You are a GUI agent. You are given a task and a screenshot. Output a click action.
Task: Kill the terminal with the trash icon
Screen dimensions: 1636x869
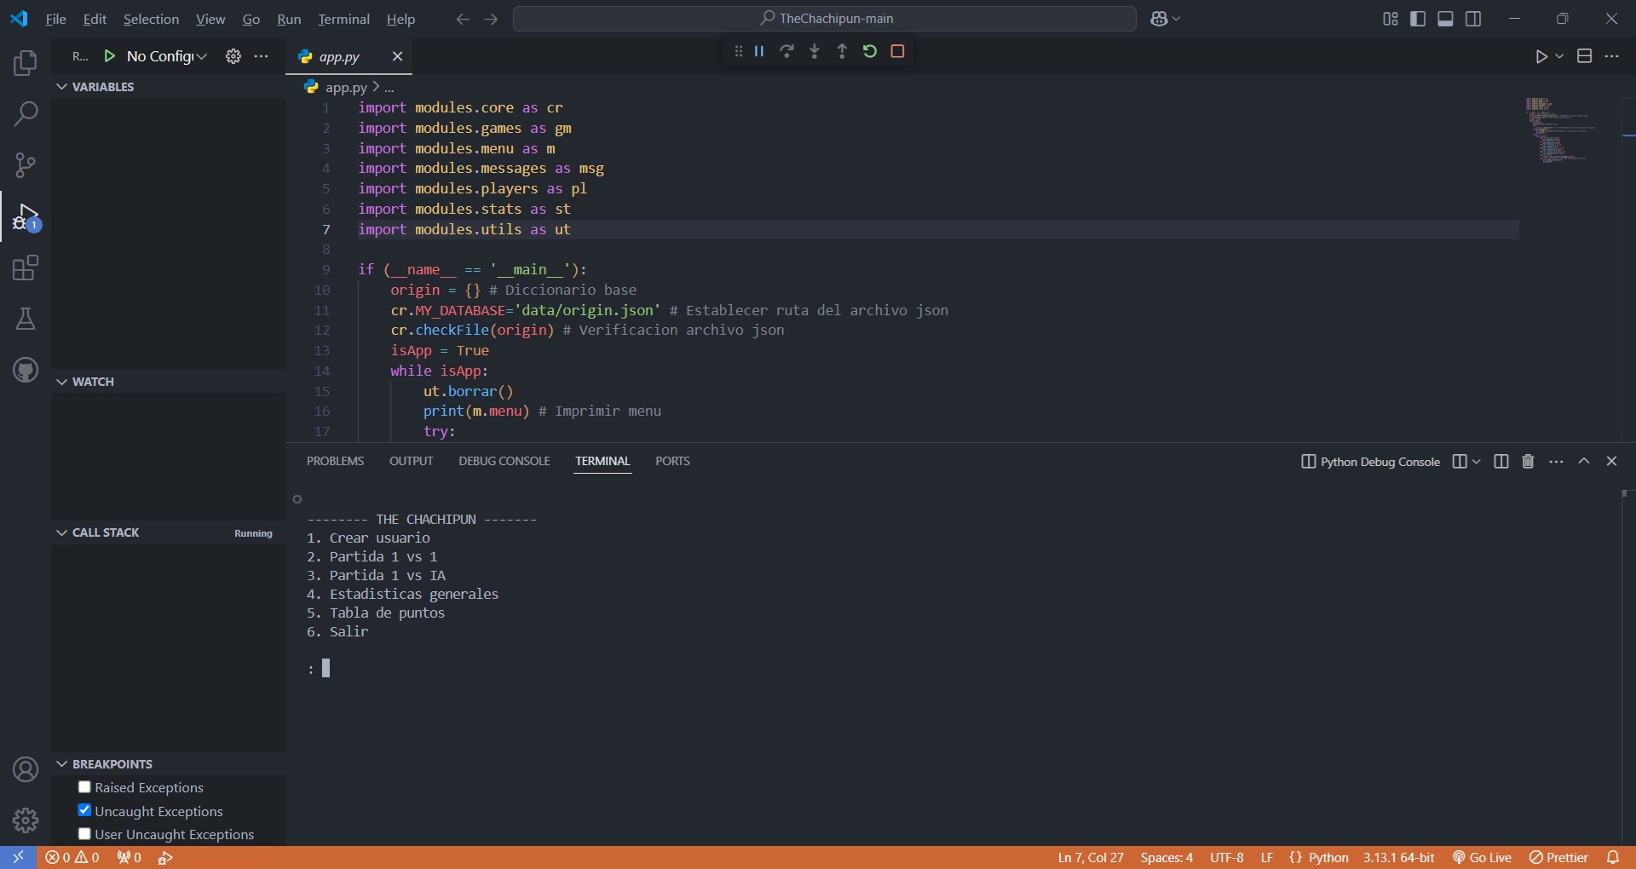[x=1527, y=461]
